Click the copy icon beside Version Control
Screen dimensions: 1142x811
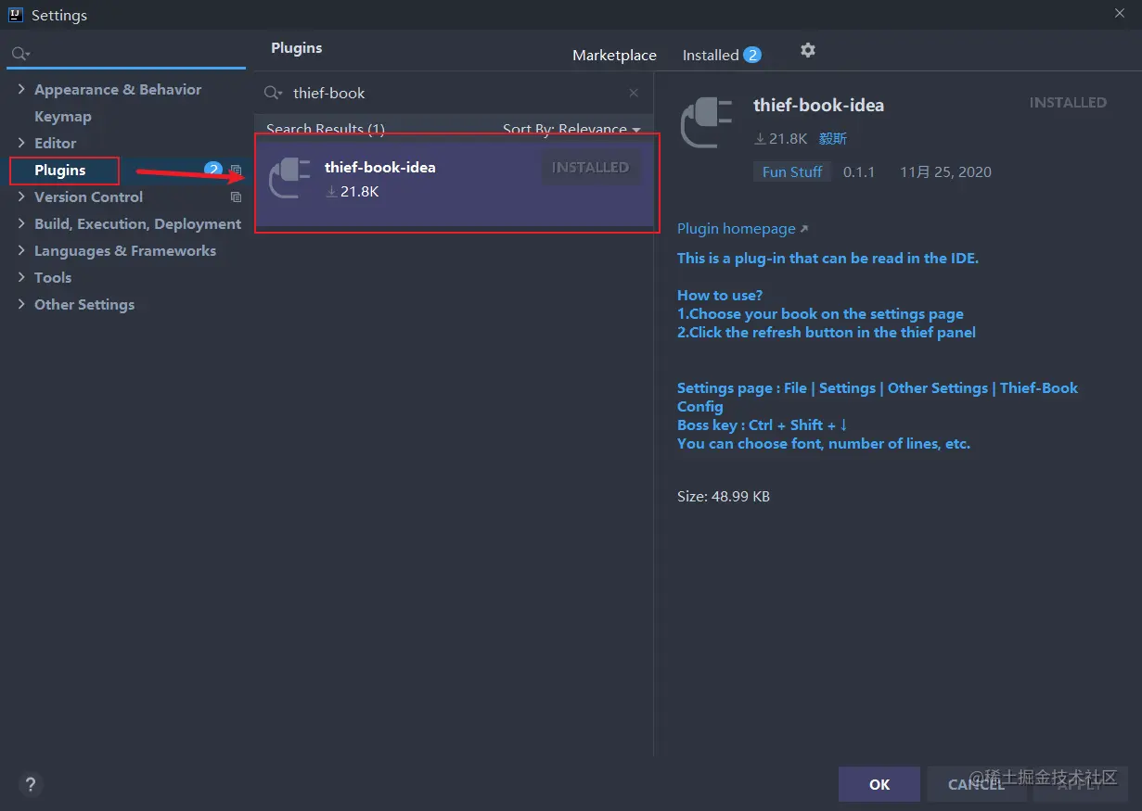236,197
